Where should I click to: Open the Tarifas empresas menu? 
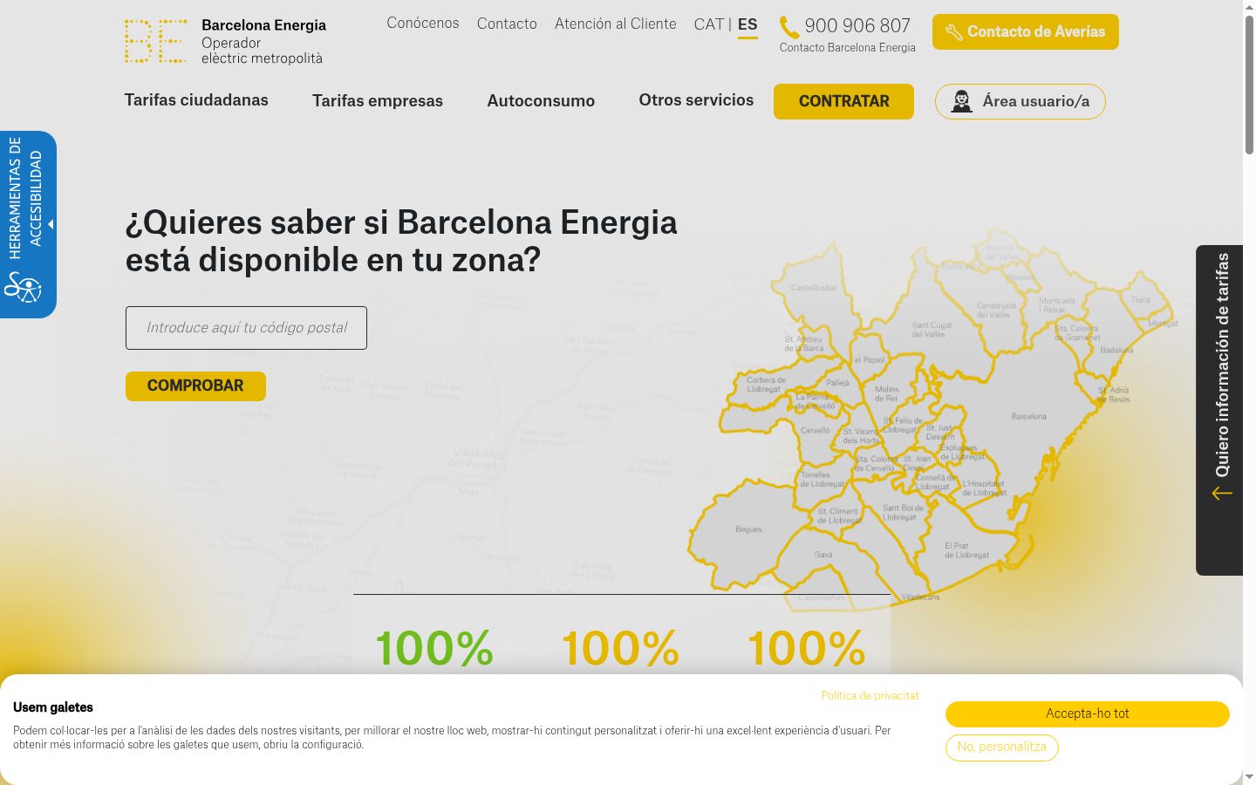[x=378, y=101]
